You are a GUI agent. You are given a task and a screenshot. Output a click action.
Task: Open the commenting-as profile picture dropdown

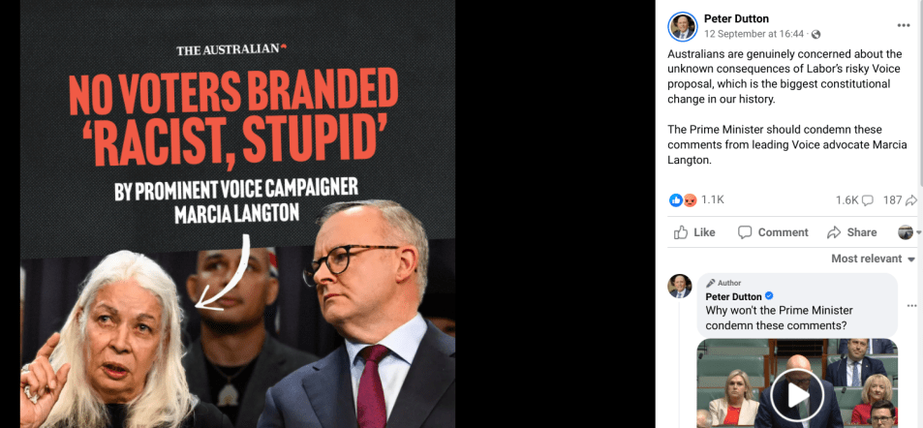(x=908, y=232)
